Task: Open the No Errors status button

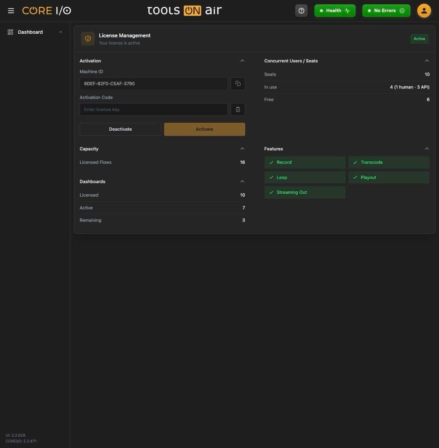Action: tap(386, 10)
